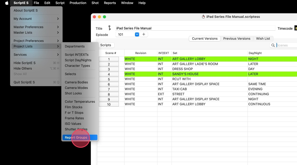Select Script INT/EXTs list
Viewport: 297px width, 165px height.
80,54
